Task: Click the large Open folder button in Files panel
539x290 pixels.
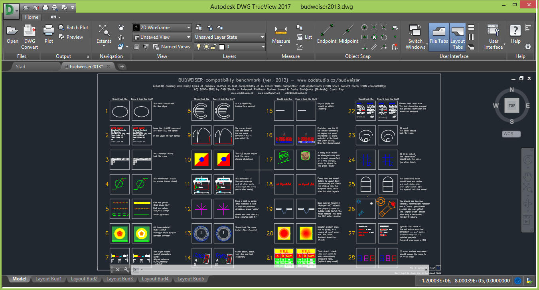Action: coord(12,34)
